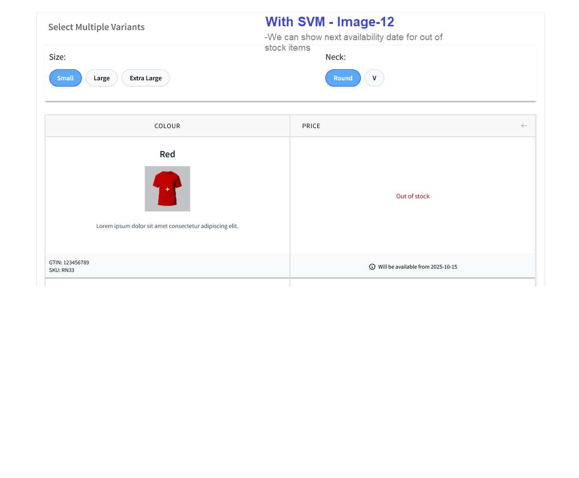The width and height of the screenshot is (579, 478).
Task: Open the red t-shirt thumbnail image
Action: pos(167,189)
